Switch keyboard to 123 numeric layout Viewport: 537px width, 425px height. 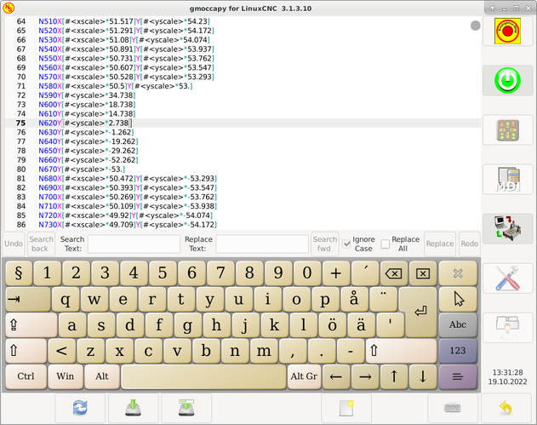pos(458,350)
